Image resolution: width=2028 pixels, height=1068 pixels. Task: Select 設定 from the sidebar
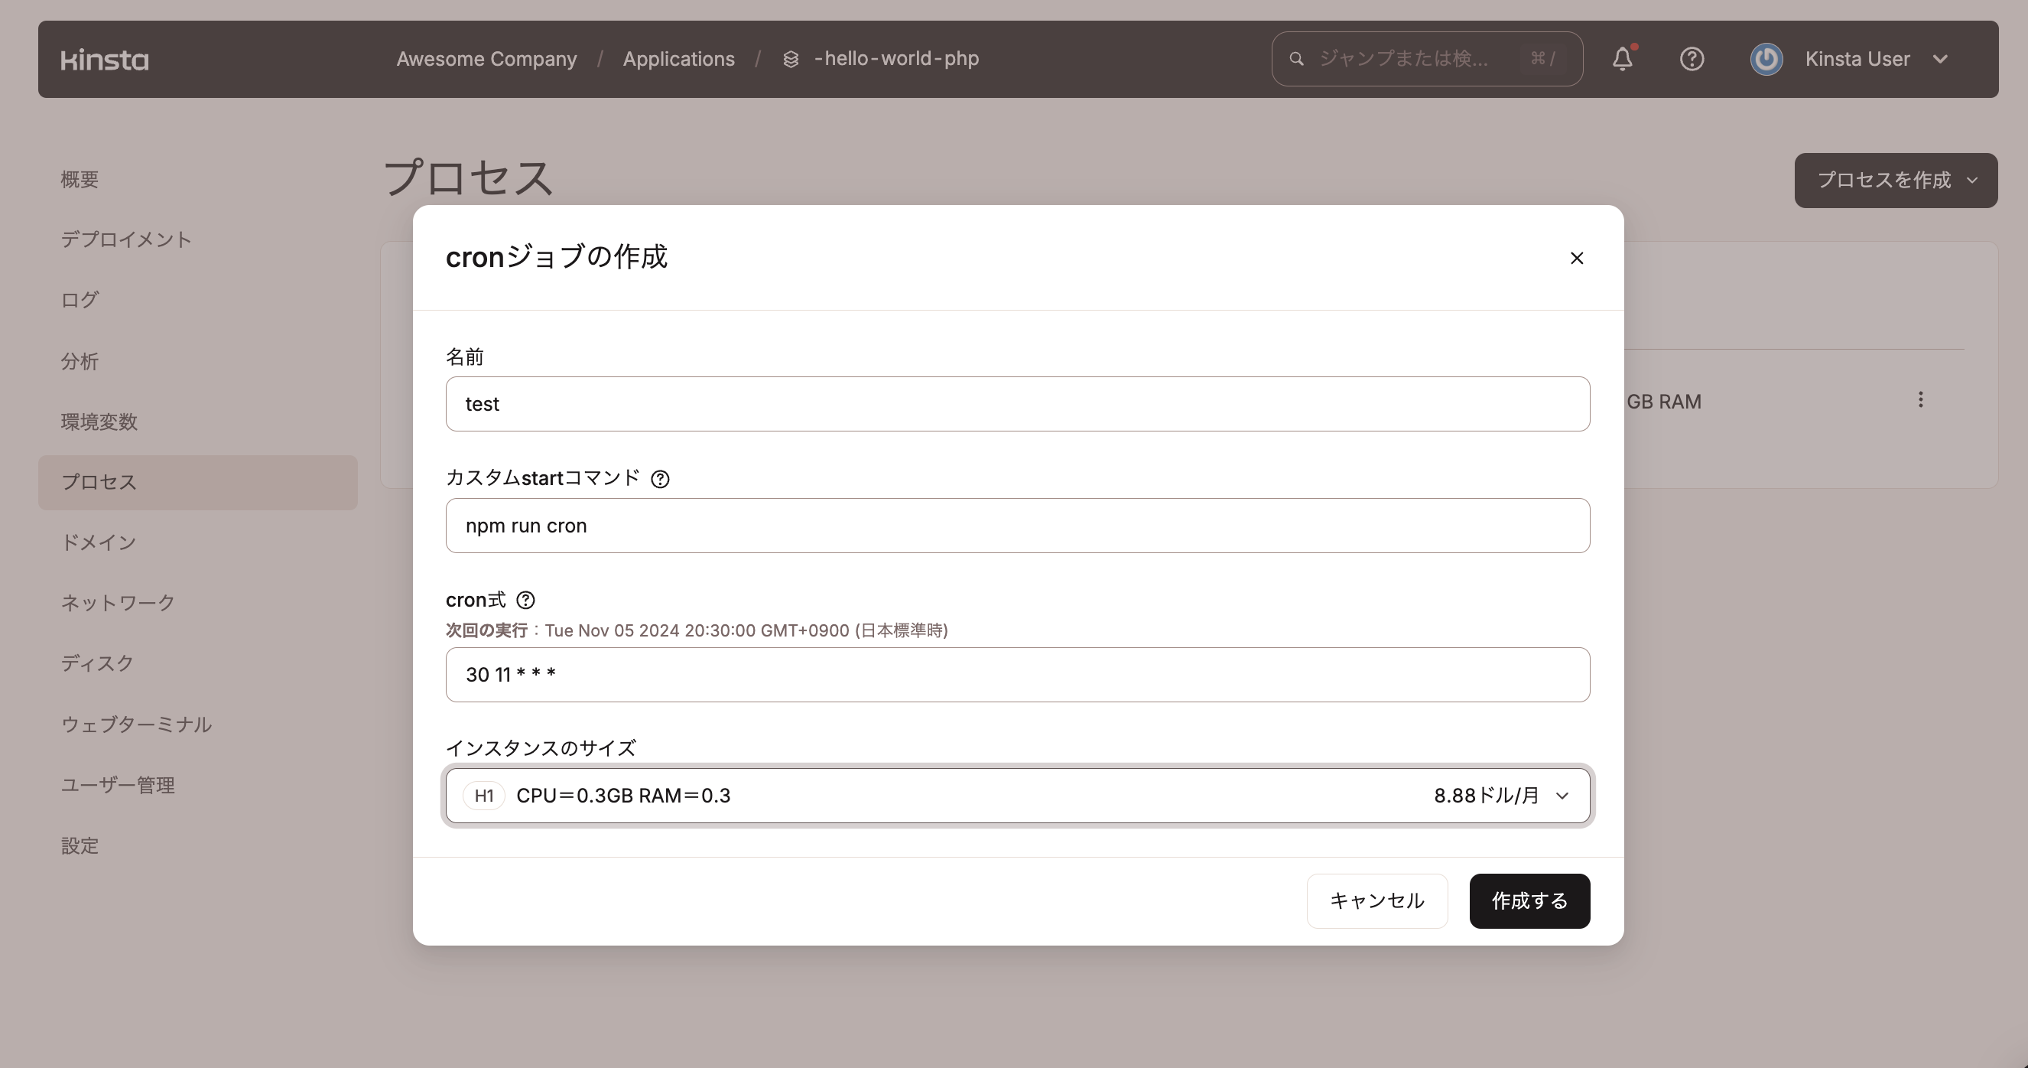[80, 845]
